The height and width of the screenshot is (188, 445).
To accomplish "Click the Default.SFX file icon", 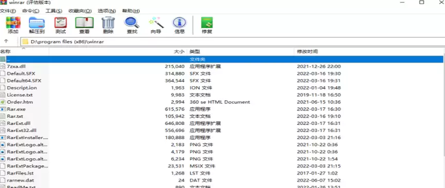I will [3, 73].
